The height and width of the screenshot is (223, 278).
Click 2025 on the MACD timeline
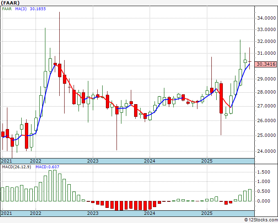click(207, 213)
